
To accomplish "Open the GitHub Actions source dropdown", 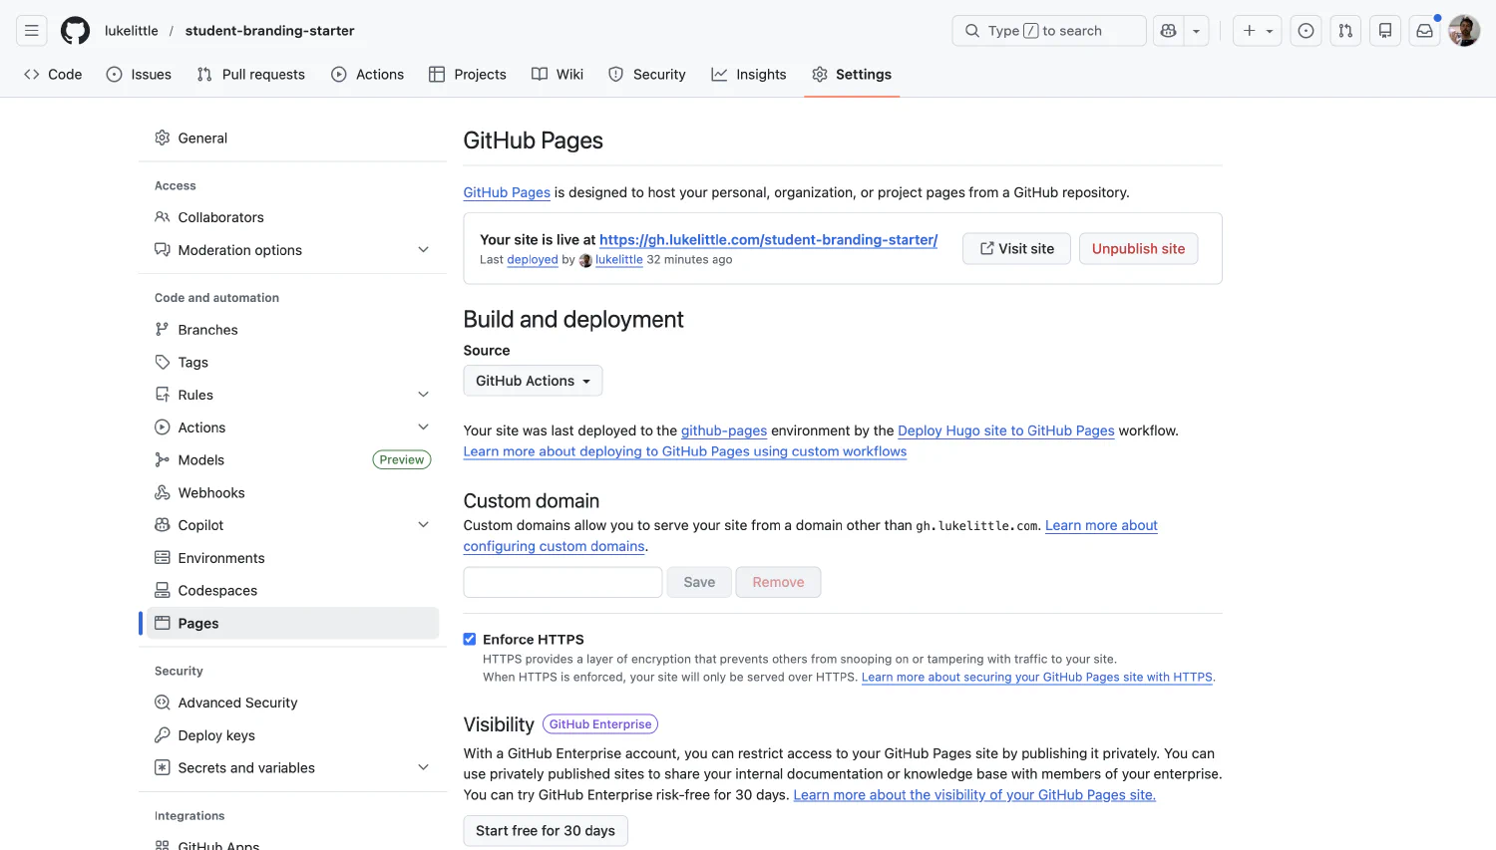I will coord(533,381).
